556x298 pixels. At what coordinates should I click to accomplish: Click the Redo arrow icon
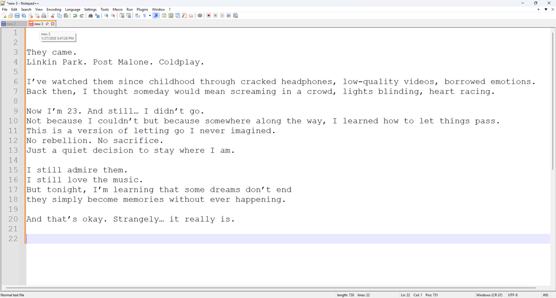pyautogui.click(x=82, y=16)
